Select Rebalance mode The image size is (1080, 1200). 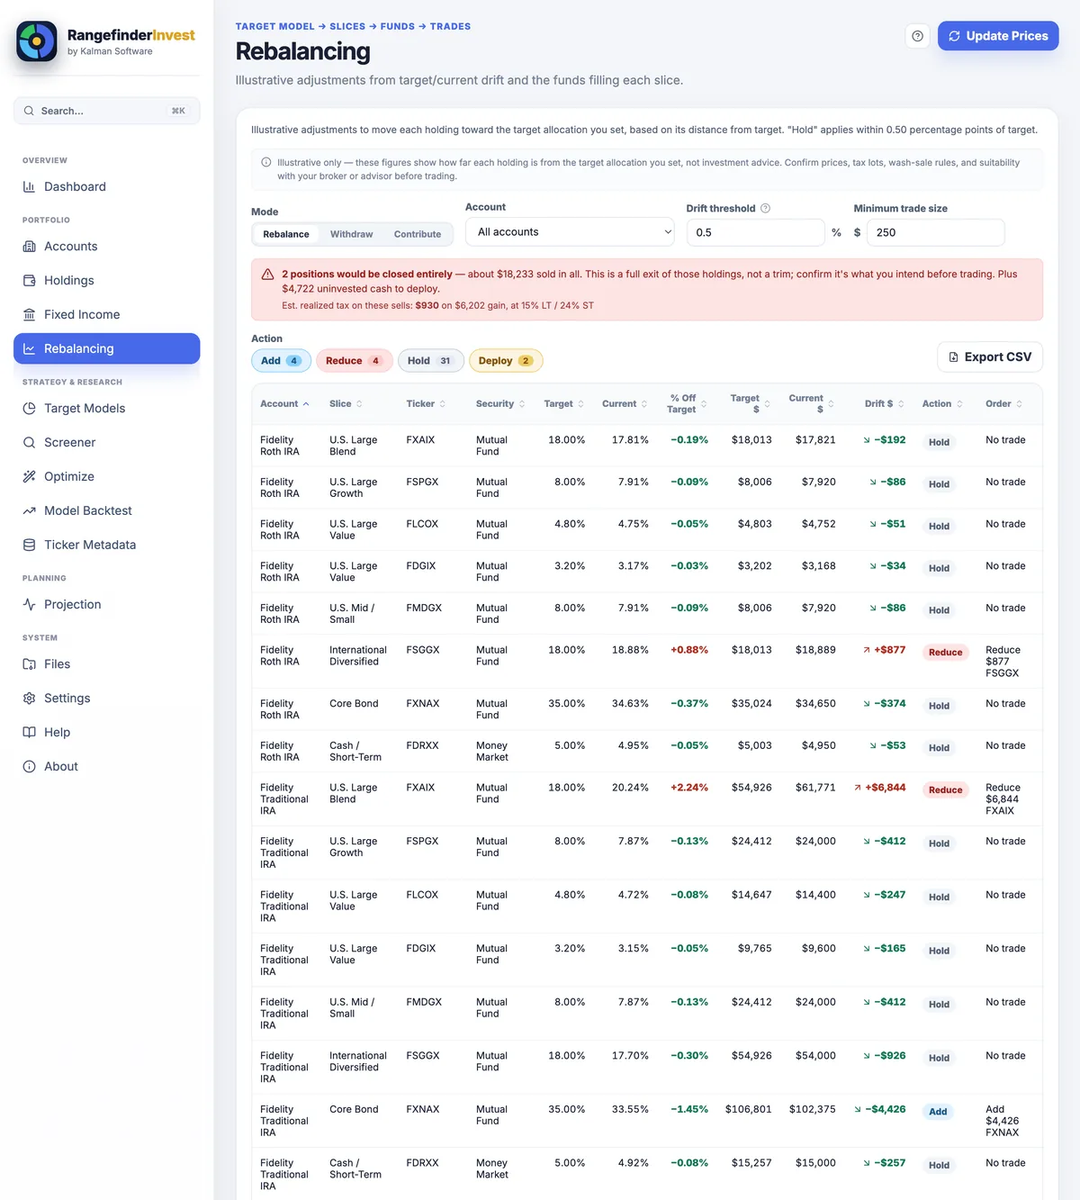(x=286, y=234)
